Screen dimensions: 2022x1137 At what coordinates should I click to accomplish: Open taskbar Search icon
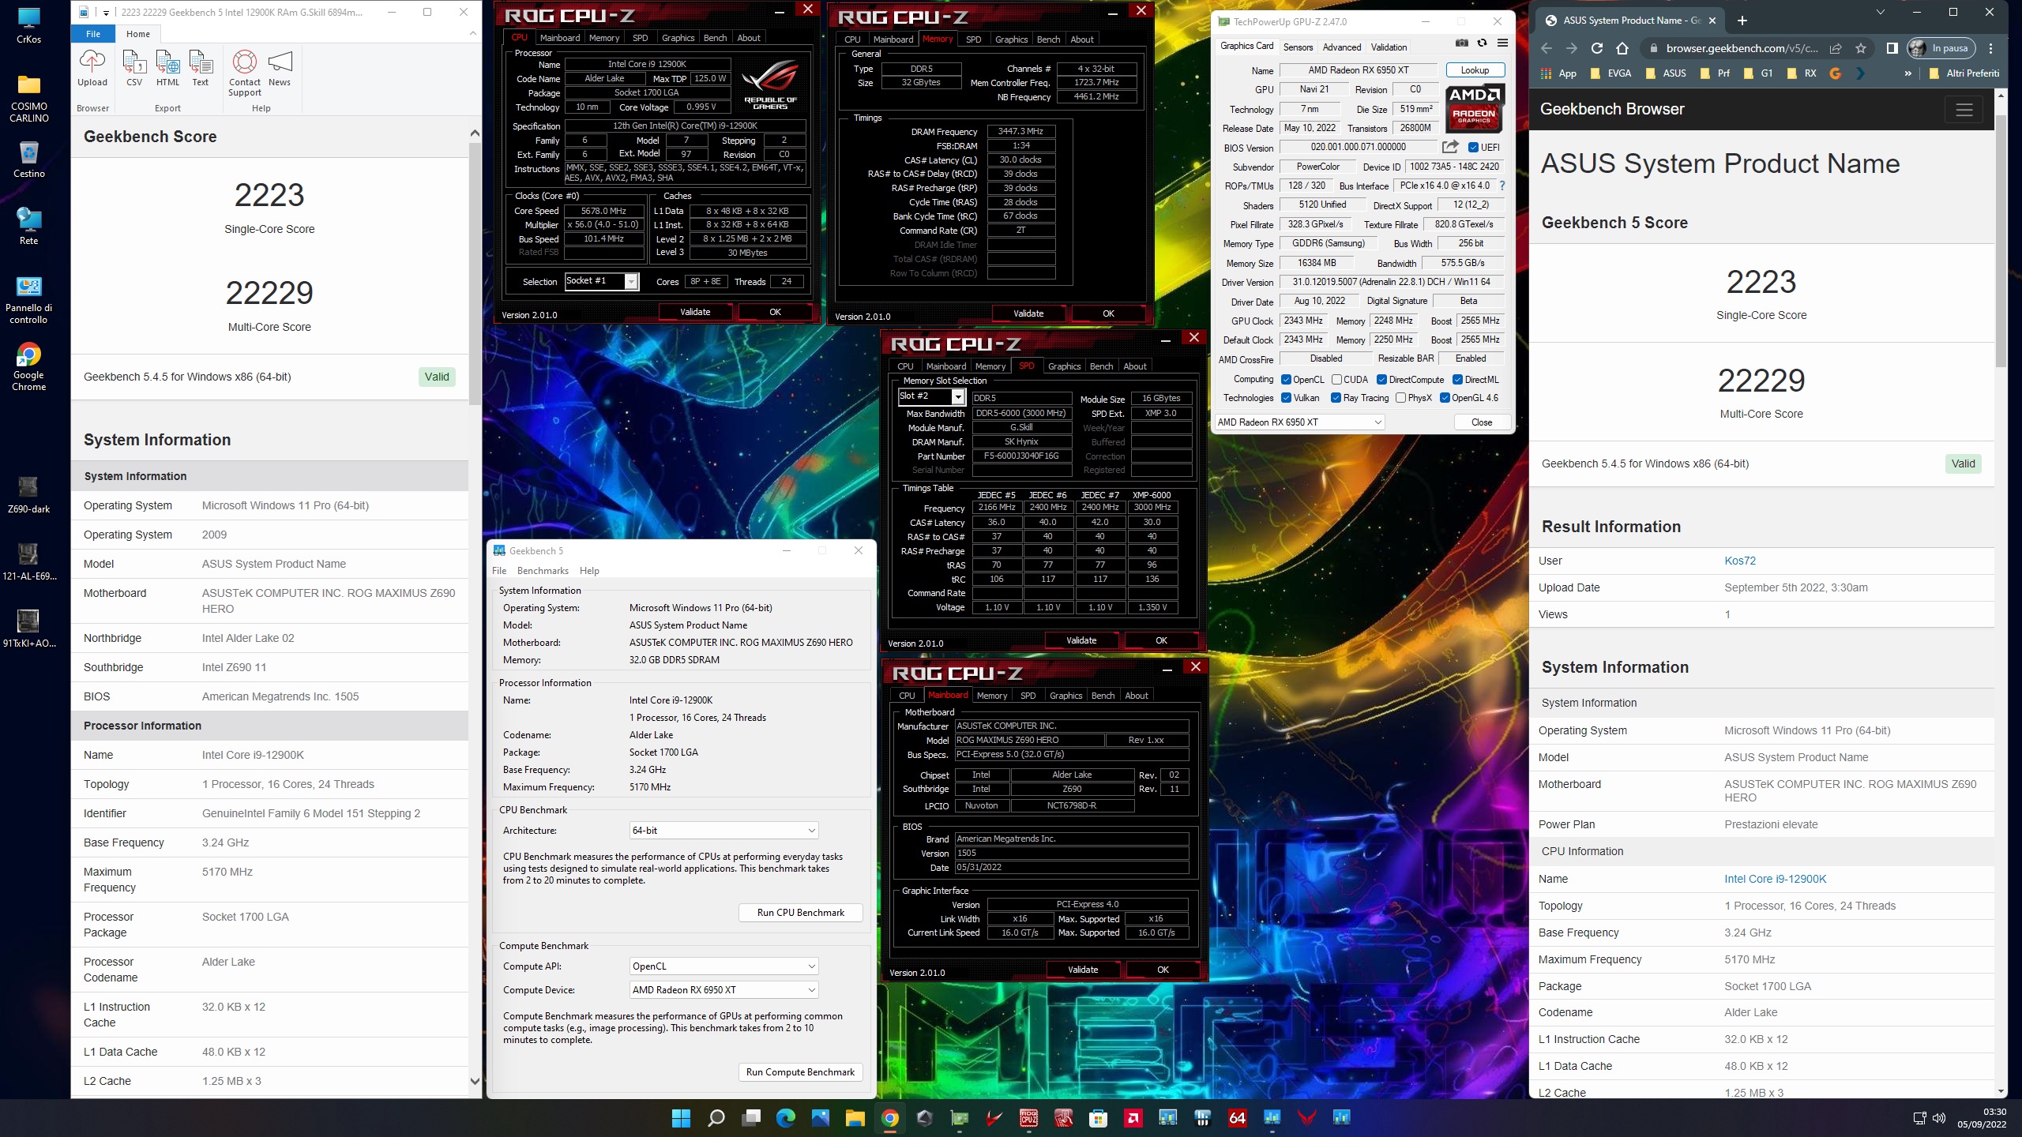pos(716,1117)
